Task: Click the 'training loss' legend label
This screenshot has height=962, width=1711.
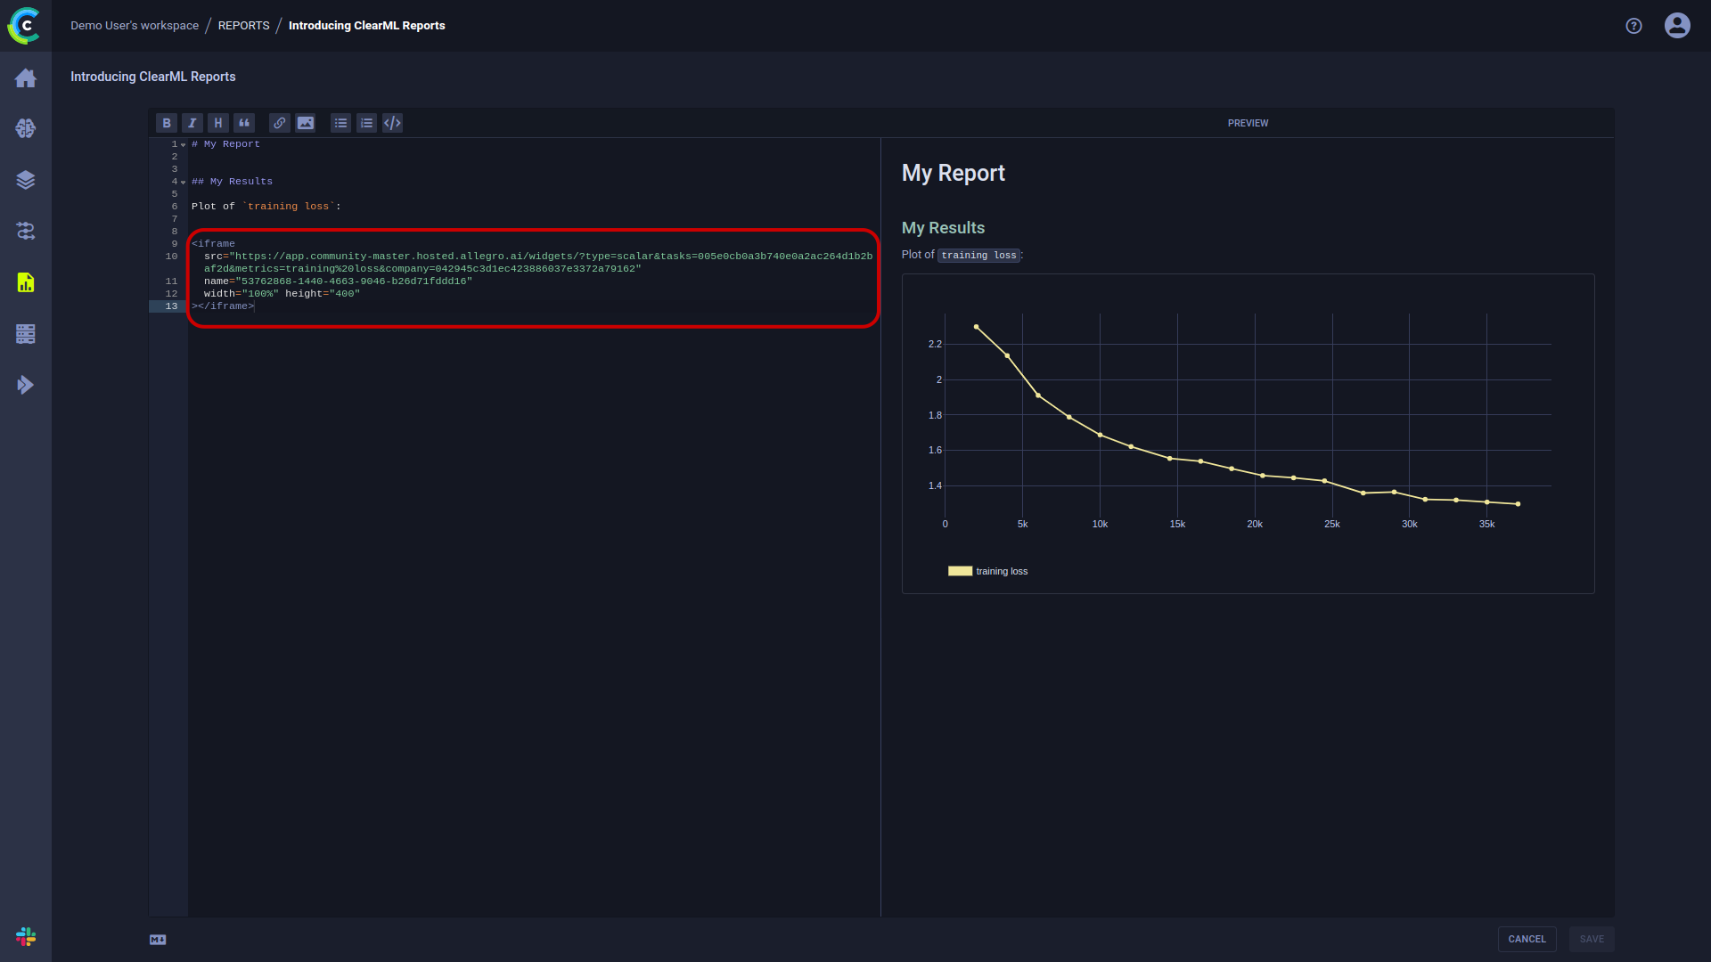Action: pyautogui.click(x=1002, y=571)
